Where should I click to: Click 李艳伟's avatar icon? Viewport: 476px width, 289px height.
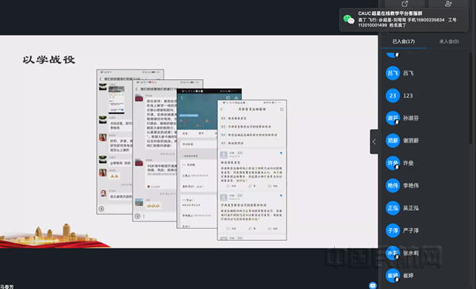(x=393, y=185)
